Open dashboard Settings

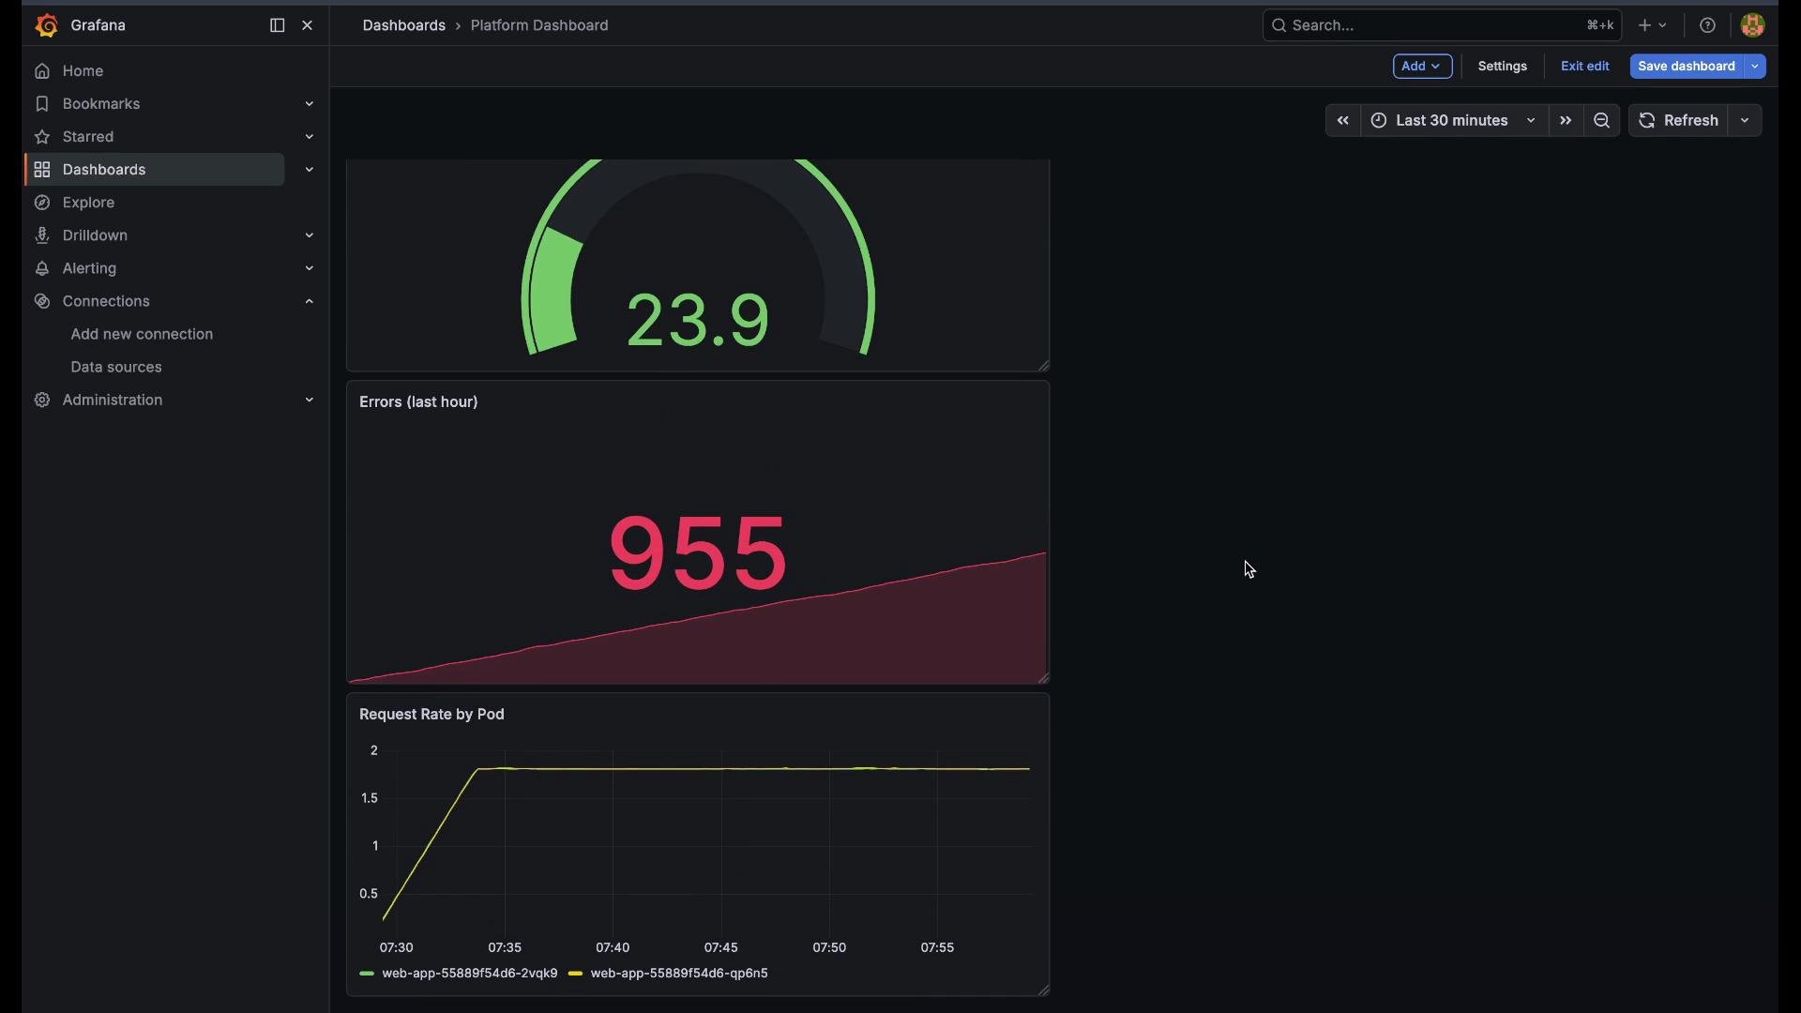pyautogui.click(x=1503, y=67)
